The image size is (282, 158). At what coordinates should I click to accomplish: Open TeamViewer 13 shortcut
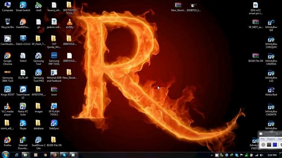23,93
